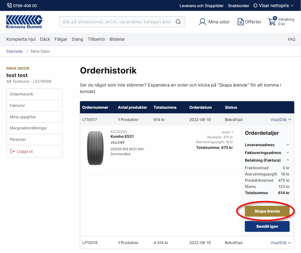This screenshot has height=253, width=301.
Task: Click the Kransens Gummi logo
Action: pos(24,22)
